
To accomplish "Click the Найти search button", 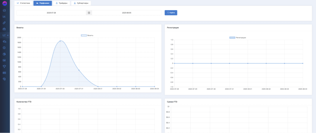I will click(171, 13).
